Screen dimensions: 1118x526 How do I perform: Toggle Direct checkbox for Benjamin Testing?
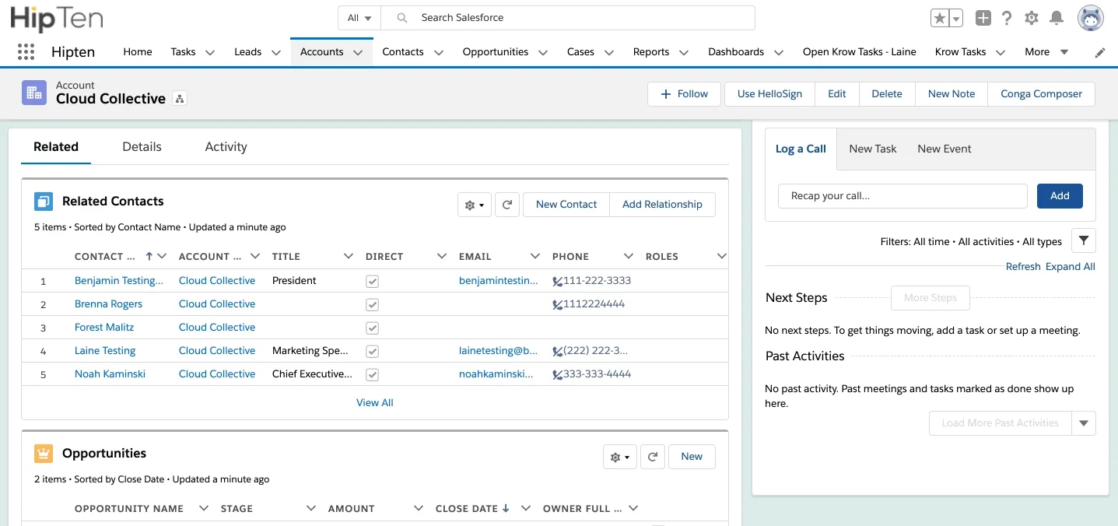pyautogui.click(x=373, y=281)
